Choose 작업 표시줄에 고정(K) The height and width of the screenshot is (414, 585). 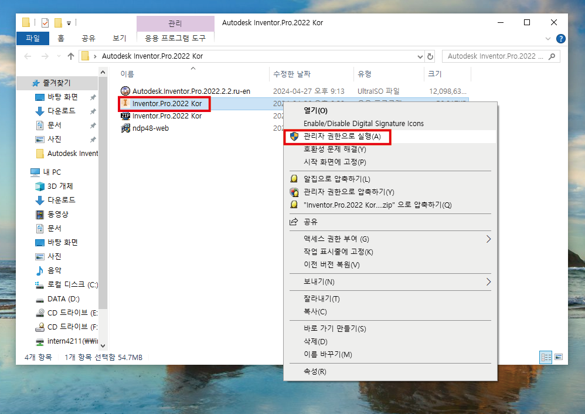click(390, 252)
